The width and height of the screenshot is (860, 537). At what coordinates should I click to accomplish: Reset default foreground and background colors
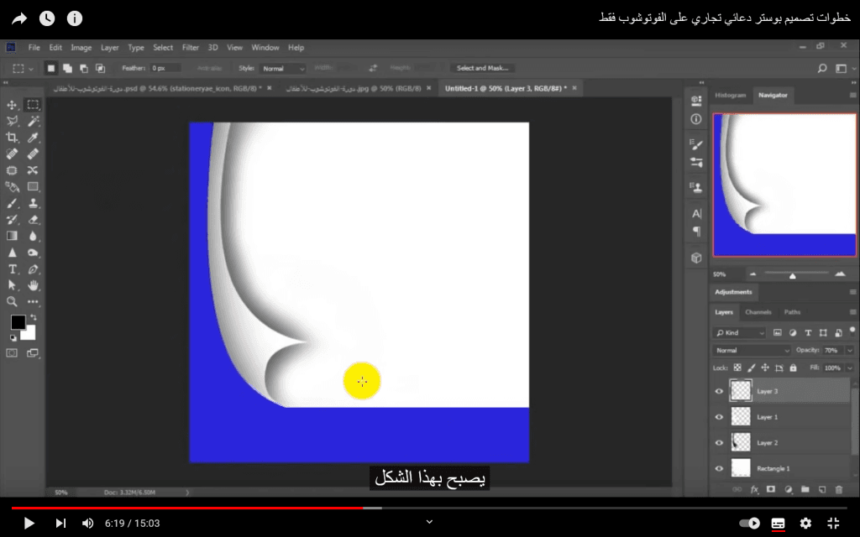(x=13, y=337)
